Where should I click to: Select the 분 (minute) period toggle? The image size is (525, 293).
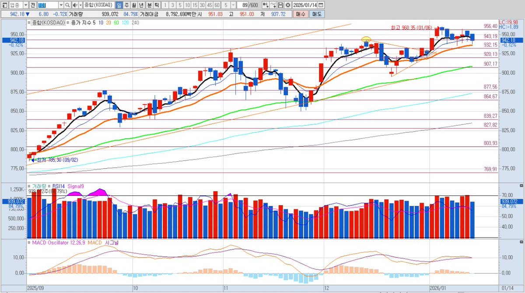tap(149, 5)
